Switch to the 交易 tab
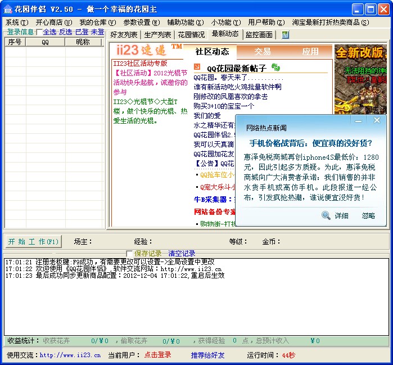Image resolution: width=393 pixels, height=365 pixels. click(x=263, y=51)
